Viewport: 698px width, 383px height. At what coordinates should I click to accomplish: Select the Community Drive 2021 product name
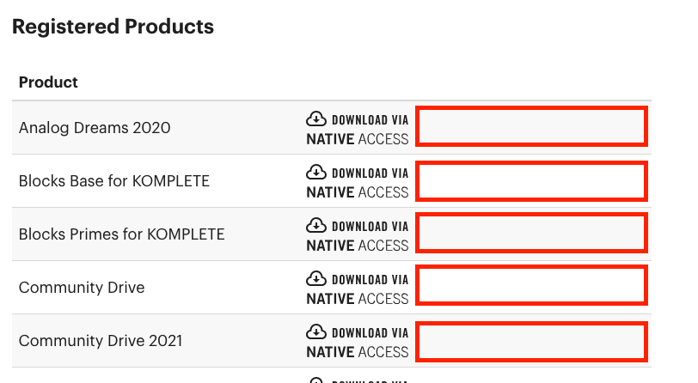pos(101,341)
